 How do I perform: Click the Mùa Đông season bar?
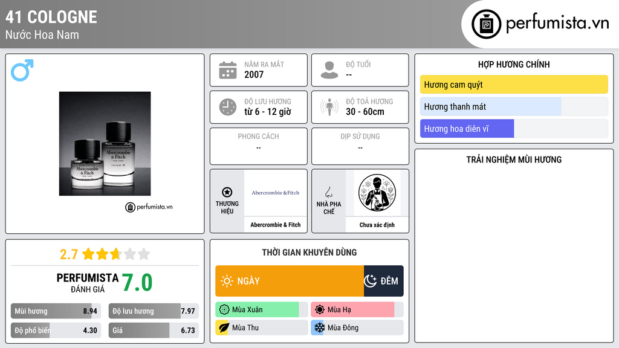pyautogui.click(x=357, y=327)
